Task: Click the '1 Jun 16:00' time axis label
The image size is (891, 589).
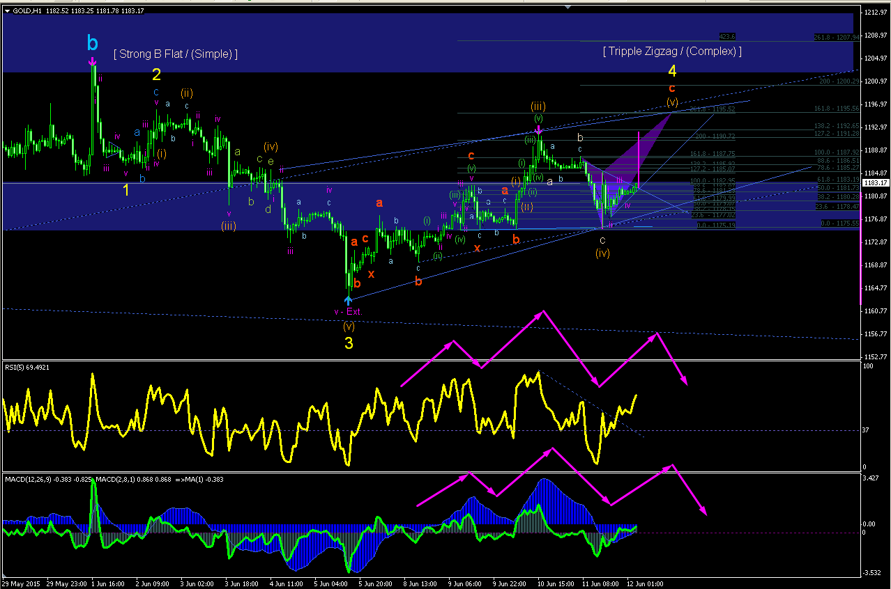Action: [x=107, y=583]
